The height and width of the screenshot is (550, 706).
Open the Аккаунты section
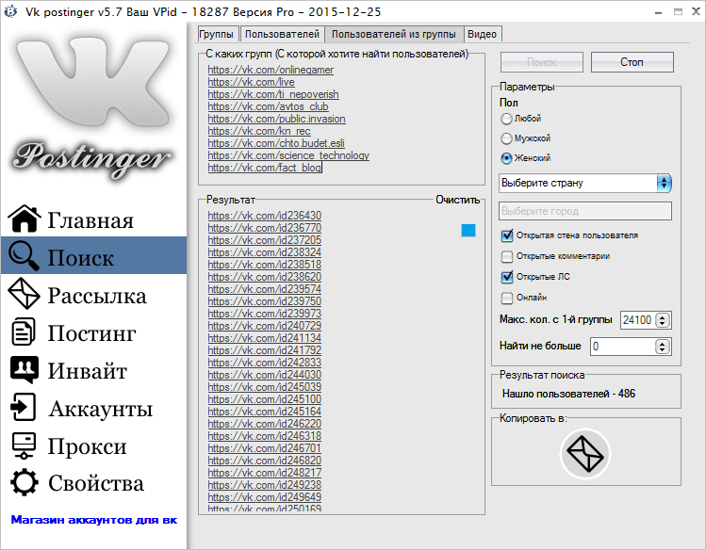101,409
